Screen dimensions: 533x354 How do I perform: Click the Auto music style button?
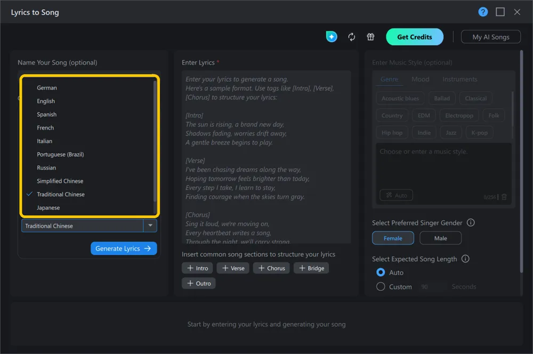(396, 195)
